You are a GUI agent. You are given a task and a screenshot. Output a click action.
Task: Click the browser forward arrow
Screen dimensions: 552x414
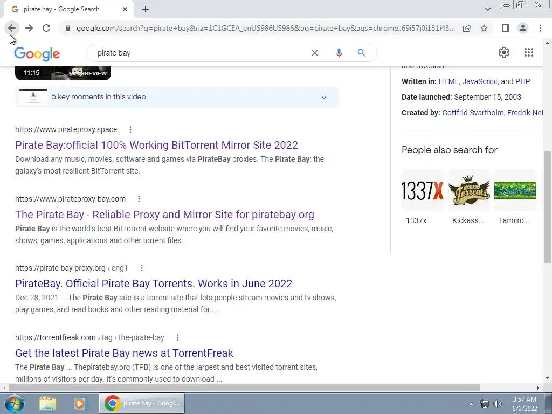[x=29, y=28]
